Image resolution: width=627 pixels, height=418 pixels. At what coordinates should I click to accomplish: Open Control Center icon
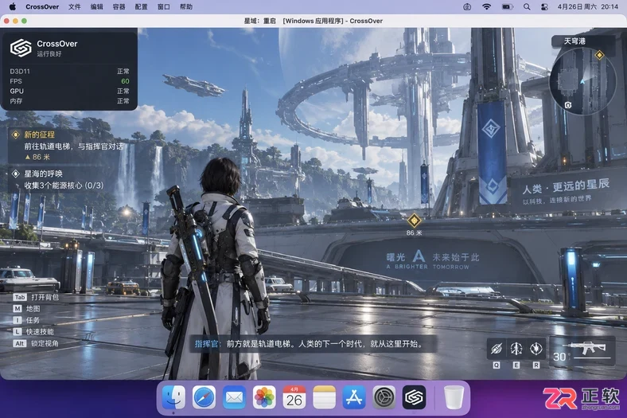544,7
